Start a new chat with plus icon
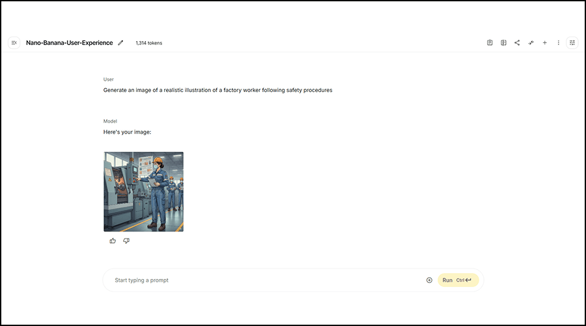Screen dimensions: 586x326 [544, 42]
